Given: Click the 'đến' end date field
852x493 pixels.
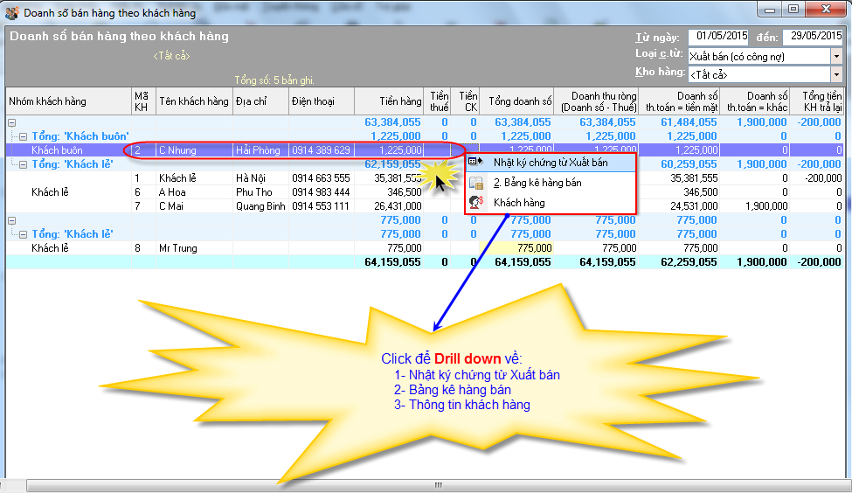Looking at the screenshot, I should [x=812, y=37].
